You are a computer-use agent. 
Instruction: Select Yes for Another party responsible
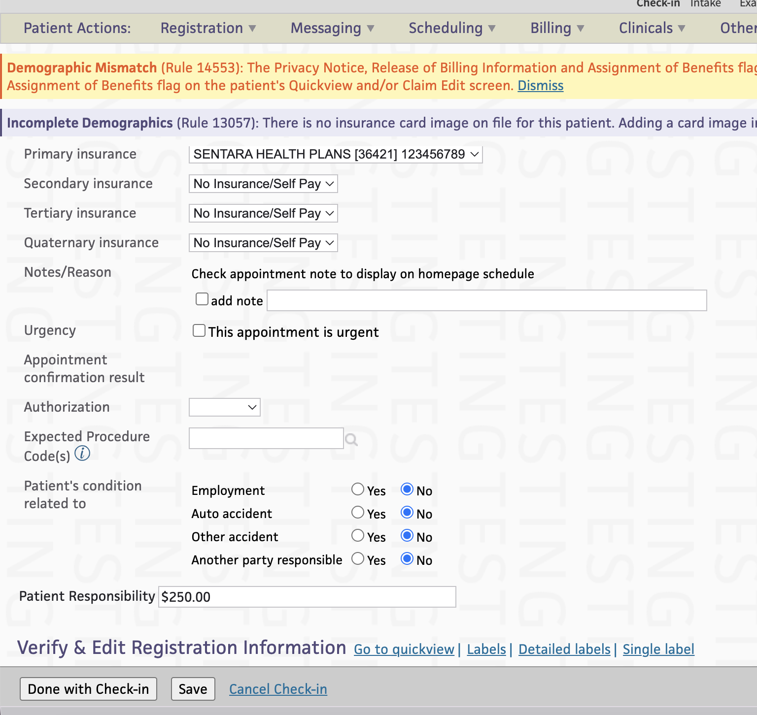tap(358, 558)
